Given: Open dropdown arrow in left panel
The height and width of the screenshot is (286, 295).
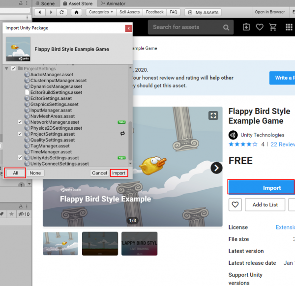Looking at the screenshot, I should pyautogui.click(x=29, y=184).
